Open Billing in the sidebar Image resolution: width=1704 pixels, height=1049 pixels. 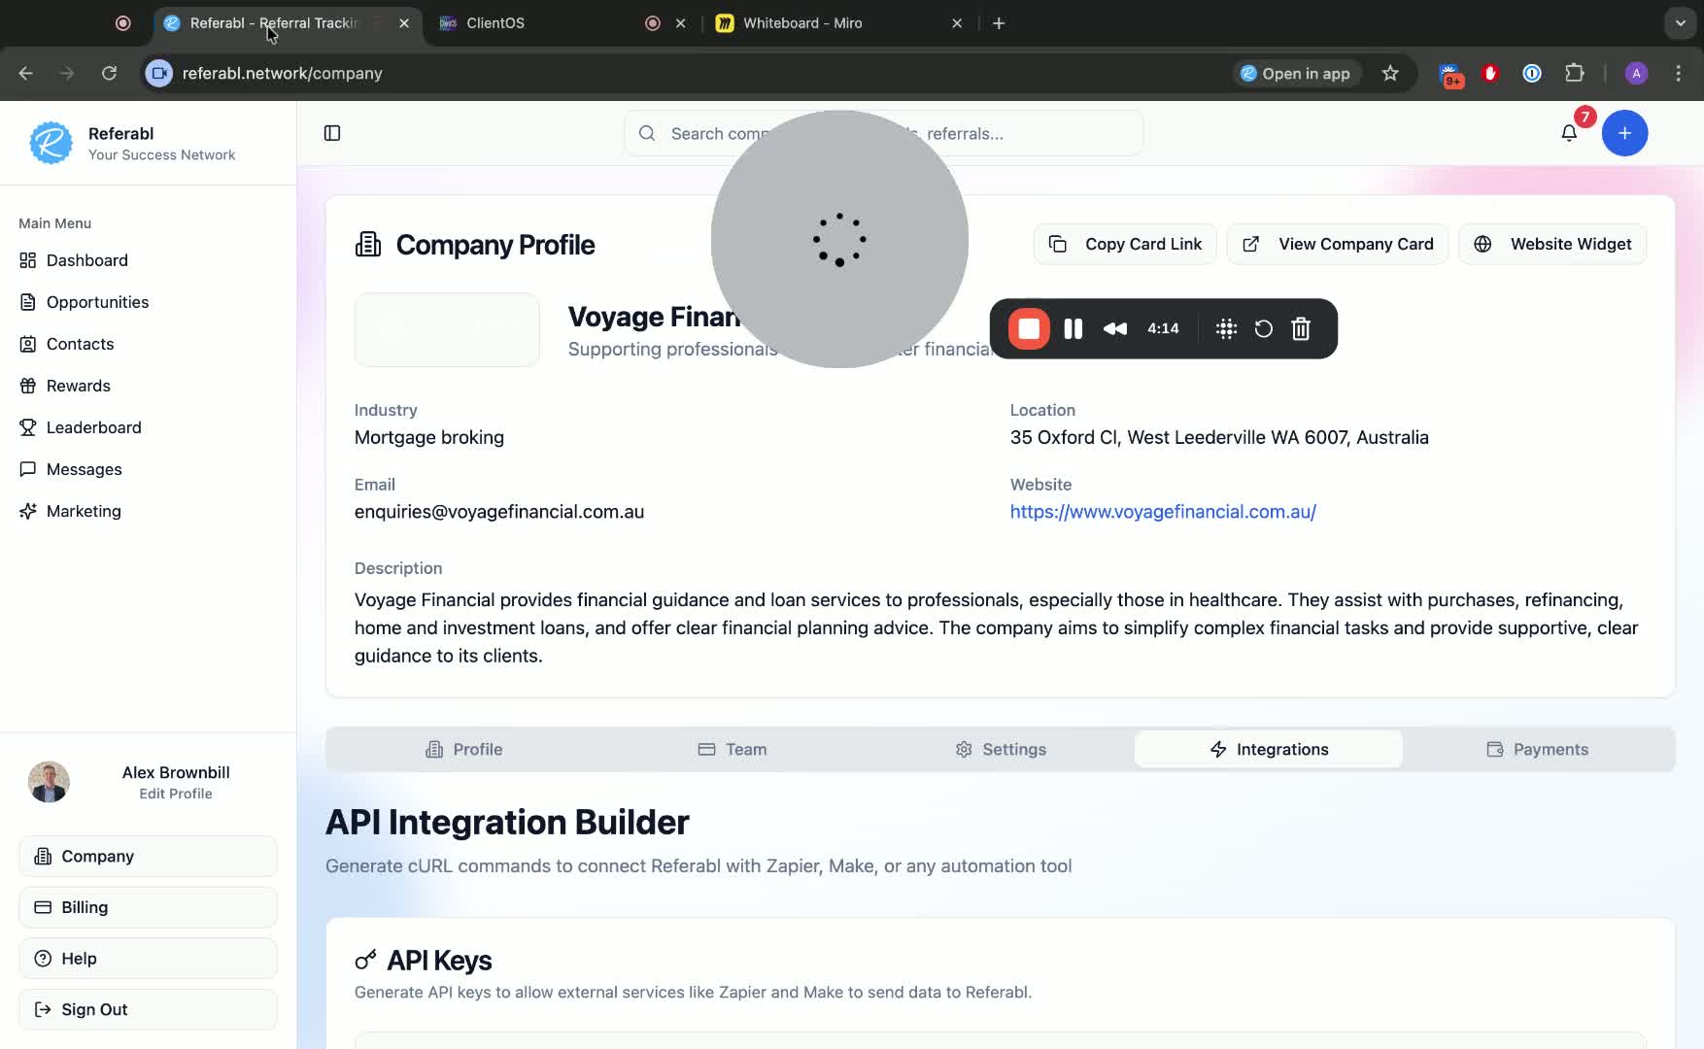pos(148,907)
